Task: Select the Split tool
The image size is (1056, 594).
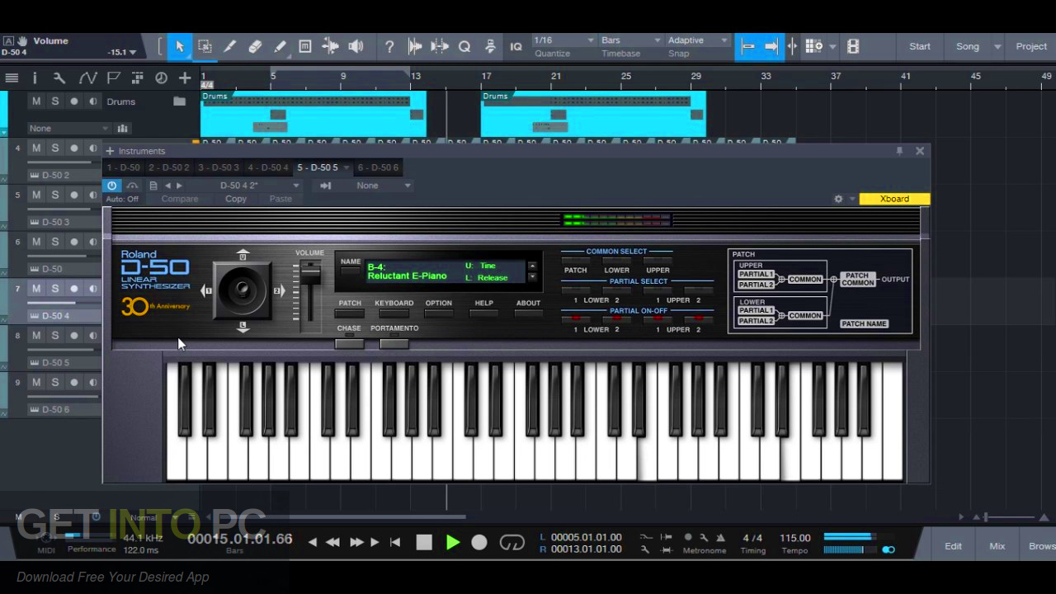Action: pos(230,47)
